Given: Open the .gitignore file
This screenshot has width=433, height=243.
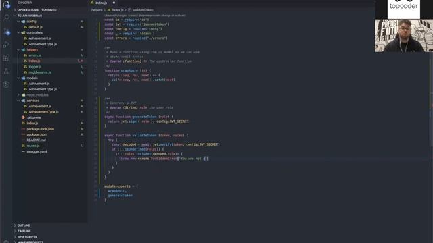Looking at the screenshot, I should [x=34, y=117].
